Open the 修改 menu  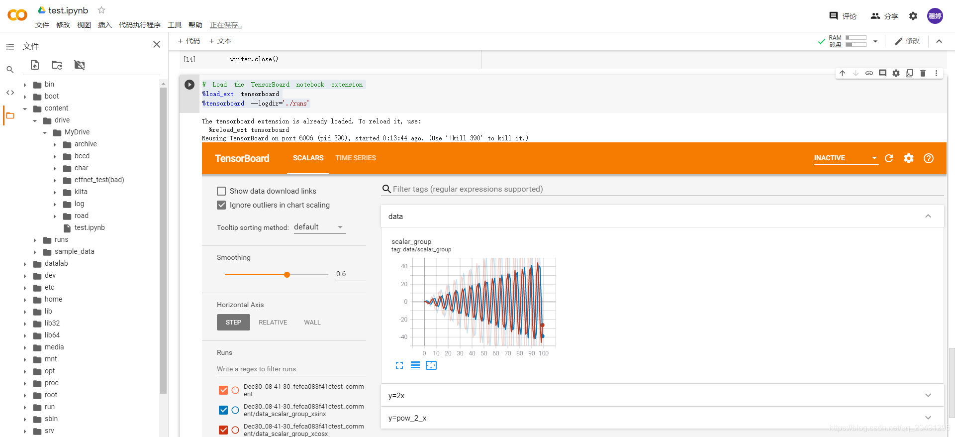click(x=63, y=25)
